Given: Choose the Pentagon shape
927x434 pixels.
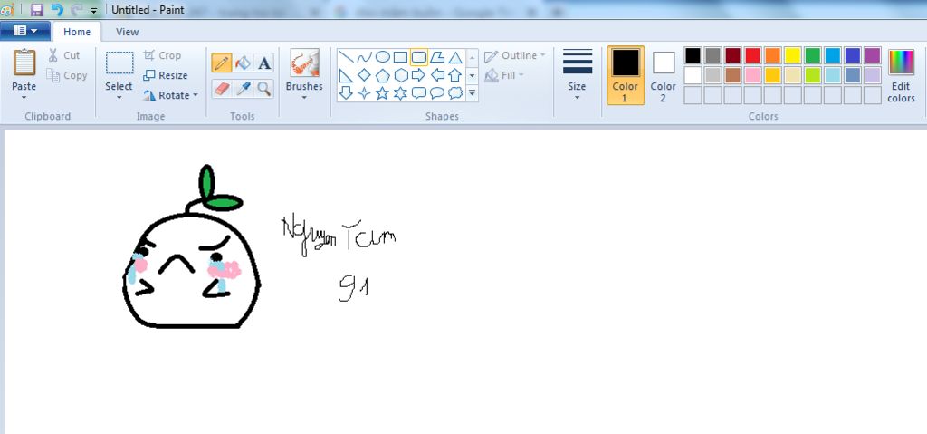Looking at the screenshot, I should pos(383,75).
